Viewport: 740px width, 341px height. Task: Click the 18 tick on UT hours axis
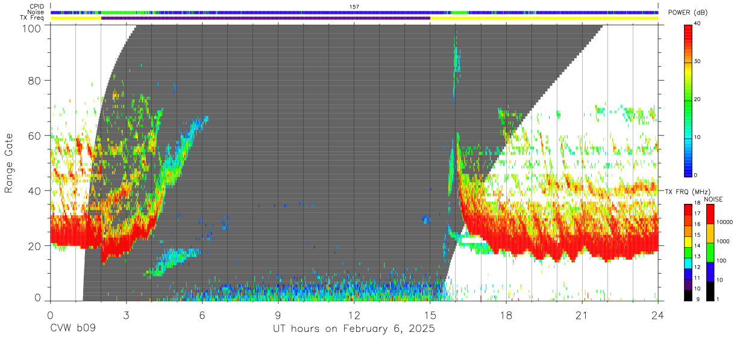(506, 315)
